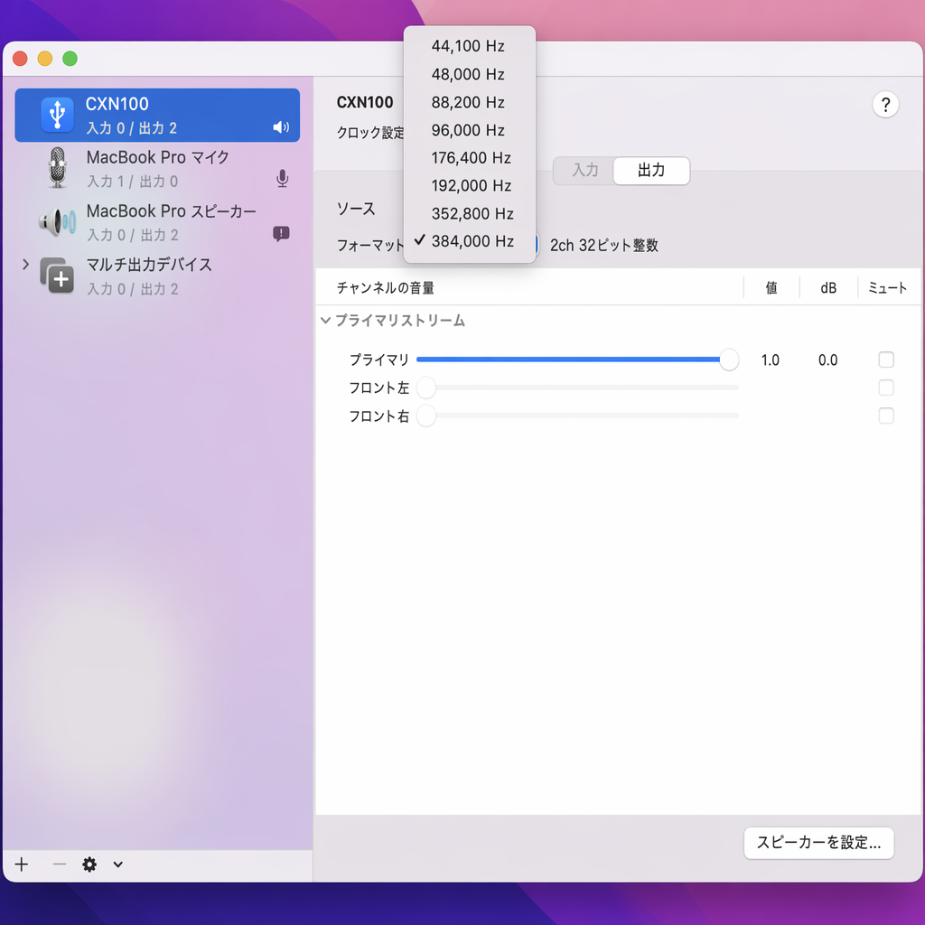This screenshot has width=925, height=925.
Task: Click the ミュート column header
Action: tap(887, 288)
